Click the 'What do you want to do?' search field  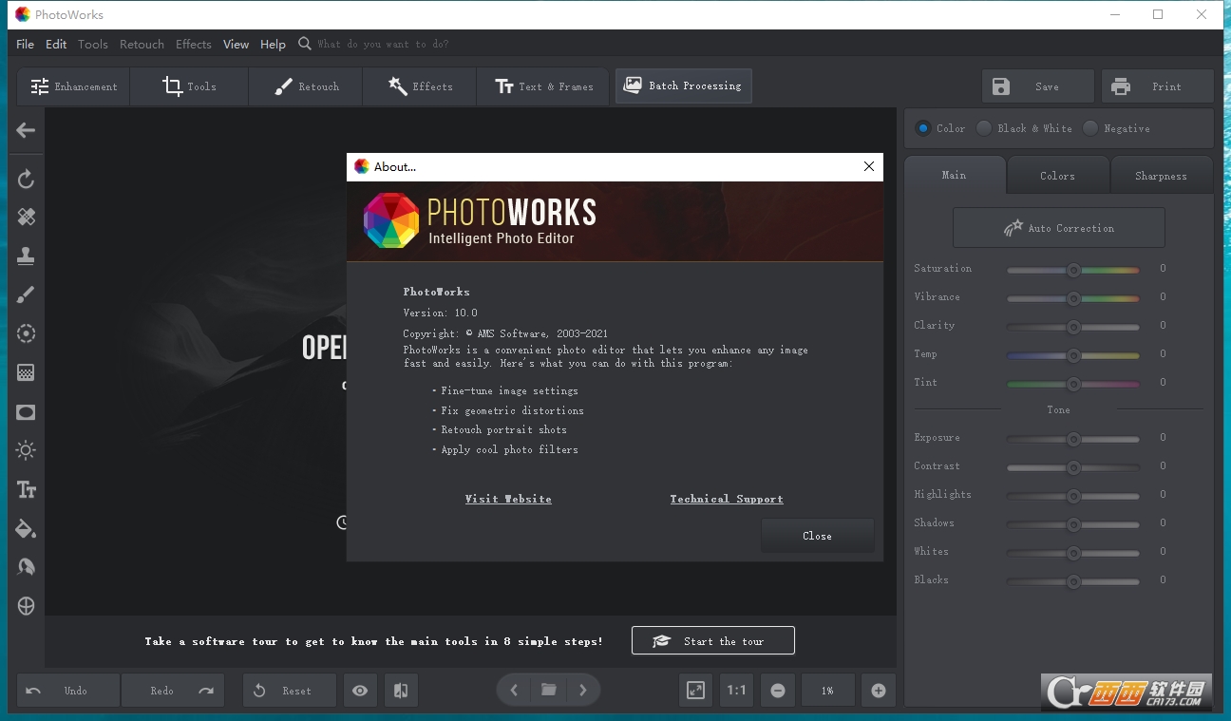click(383, 44)
